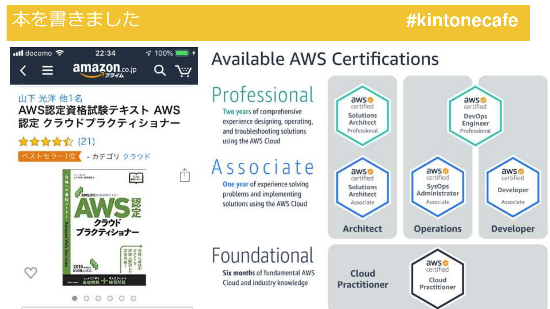Click the Operations column label

(x=438, y=229)
